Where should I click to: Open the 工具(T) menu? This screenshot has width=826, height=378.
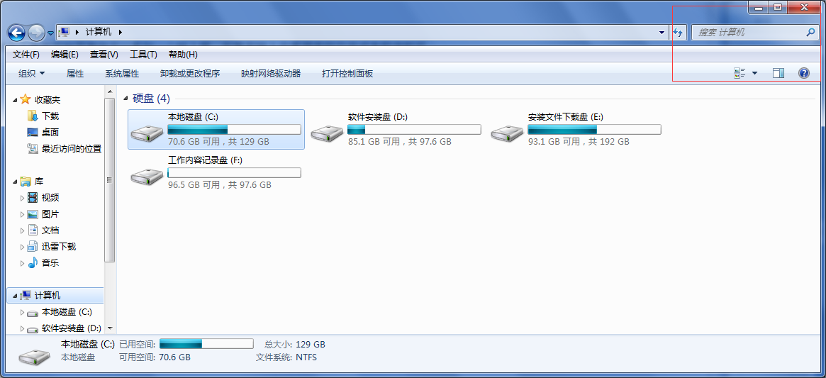click(x=143, y=55)
